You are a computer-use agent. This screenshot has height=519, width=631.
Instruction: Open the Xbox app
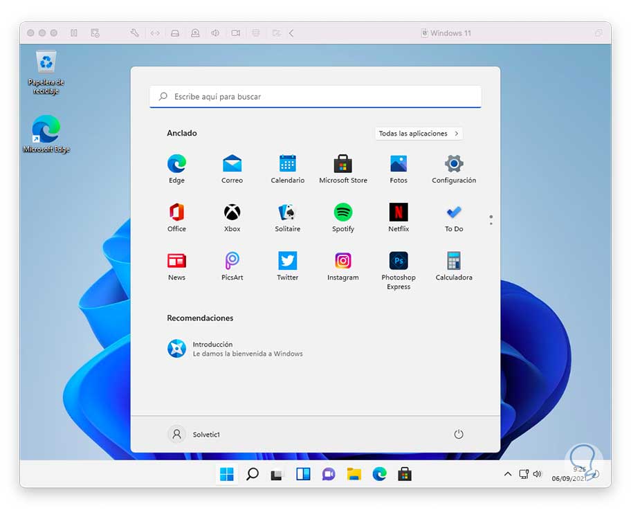pyautogui.click(x=232, y=217)
